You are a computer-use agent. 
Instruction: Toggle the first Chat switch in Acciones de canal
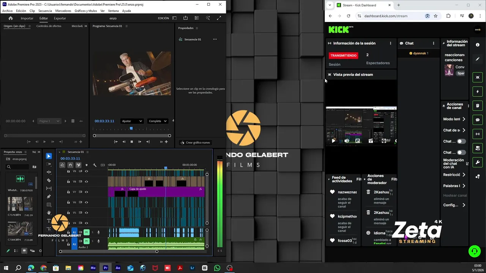[461, 141]
